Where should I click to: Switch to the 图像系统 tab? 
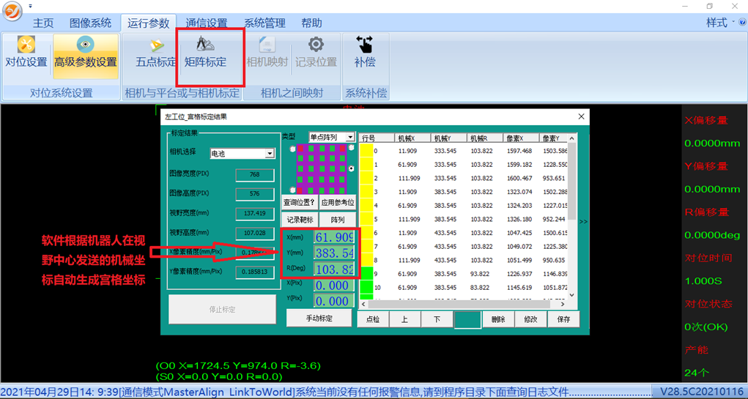pos(90,23)
